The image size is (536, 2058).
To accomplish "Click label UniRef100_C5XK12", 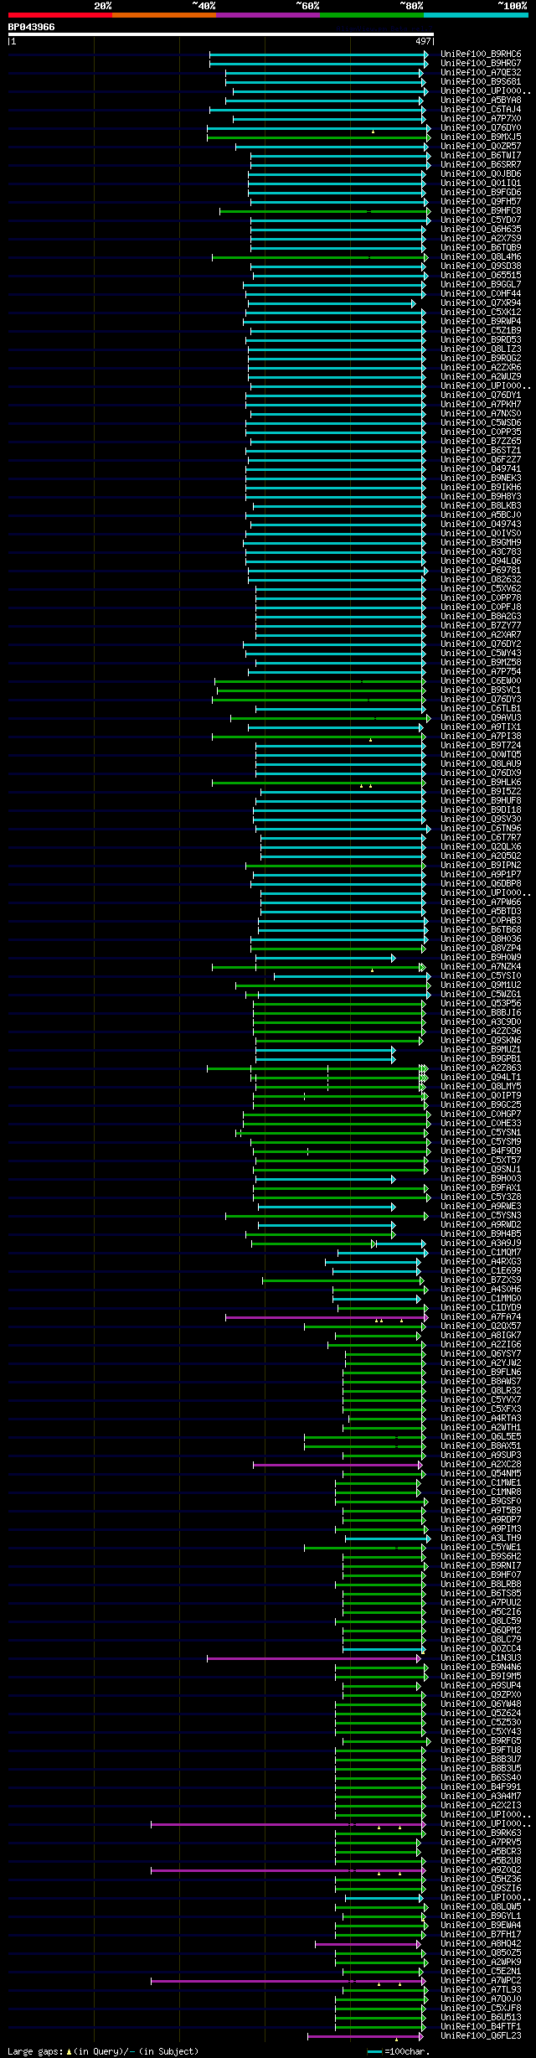I will [x=481, y=313].
